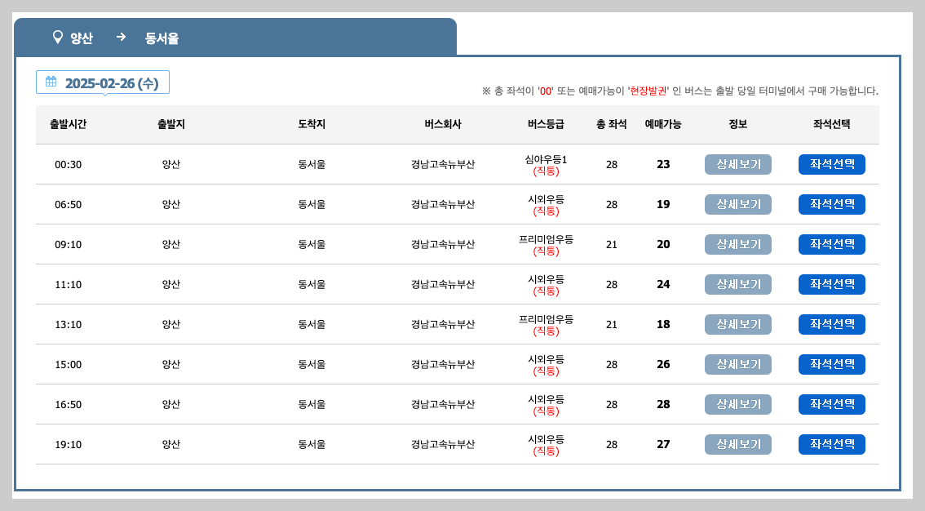Image resolution: width=925 pixels, height=511 pixels.
Task: Open 상세보기 for the 15:00 departure
Action: click(737, 364)
